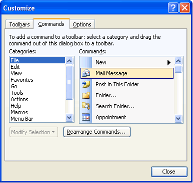Click Commands list scroll down arrow
Screen dimensions: 193x183
click(x=178, y=118)
